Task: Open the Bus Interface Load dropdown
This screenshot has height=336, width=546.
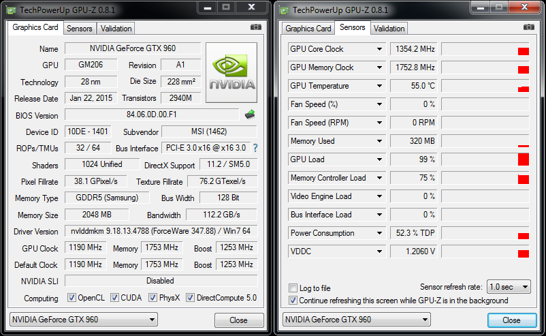Action: click(380, 215)
